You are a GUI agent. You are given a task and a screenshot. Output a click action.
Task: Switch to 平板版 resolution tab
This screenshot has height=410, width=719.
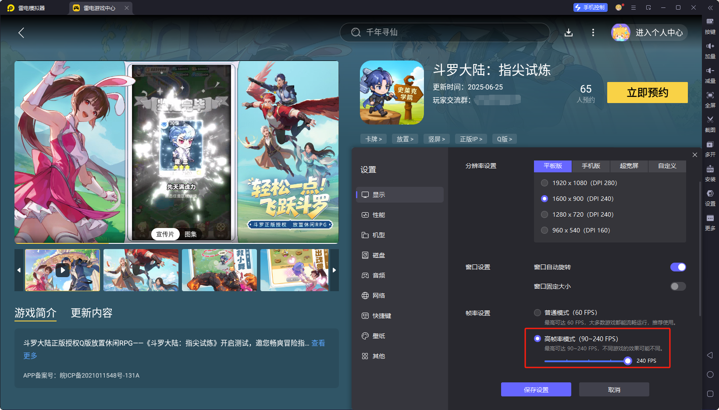click(x=553, y=166)
